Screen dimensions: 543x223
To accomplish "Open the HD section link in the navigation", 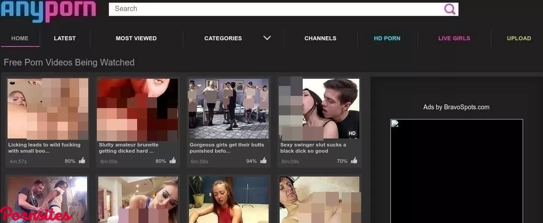I will tap(387, 38).
